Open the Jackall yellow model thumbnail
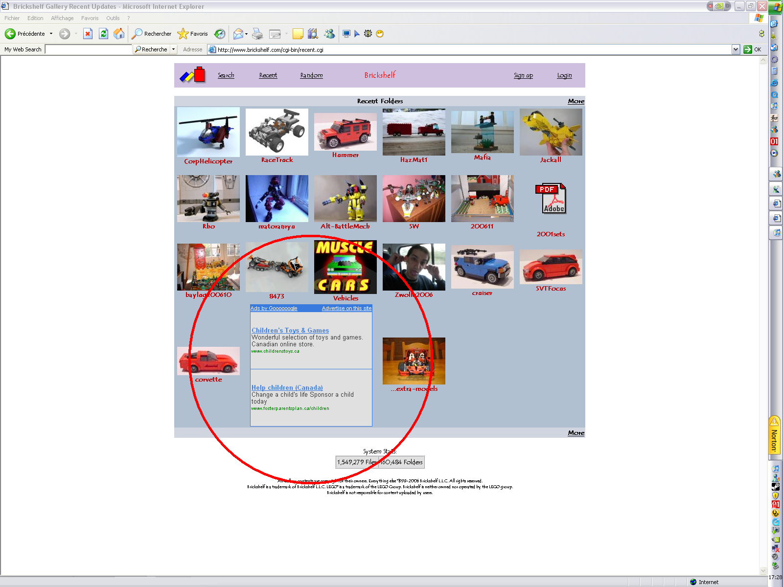This screenshot has width=783, height=587. tap(551, 132)
